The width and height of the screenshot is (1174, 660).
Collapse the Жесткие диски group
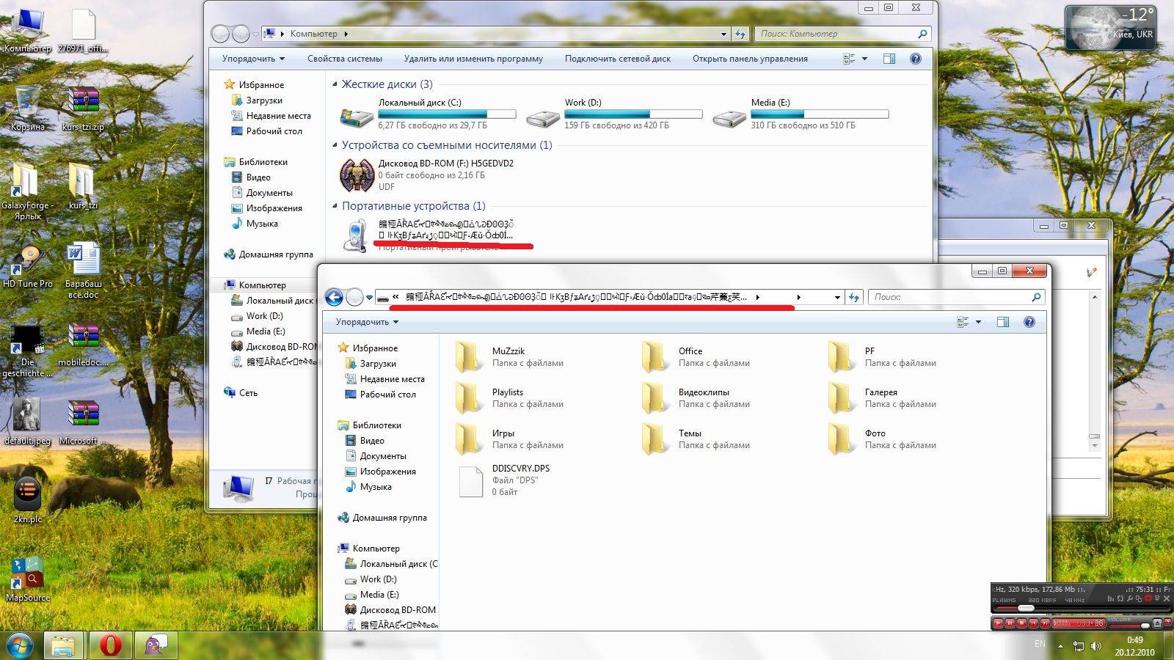point(335,84)
